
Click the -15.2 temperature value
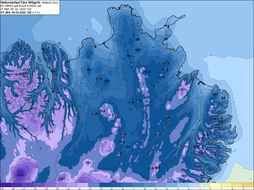(x=123, y=134)
